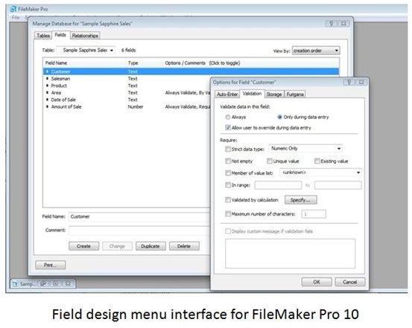Enable Maximum number of characters checkbox
Viewport: 412px width, 328px height.
tap(228, 214)
